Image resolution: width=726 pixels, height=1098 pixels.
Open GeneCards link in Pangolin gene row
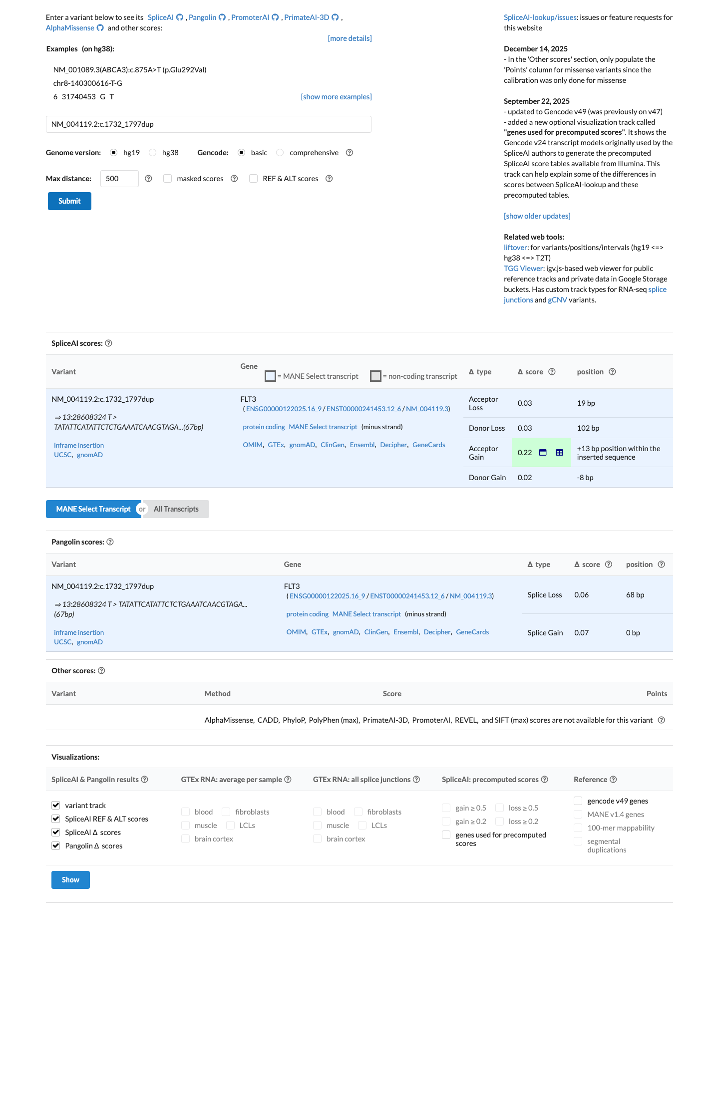[472, 632]
